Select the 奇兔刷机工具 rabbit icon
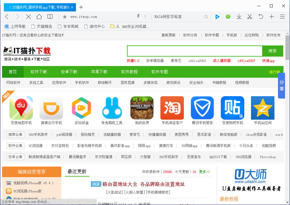This screenshot has height=205, width=290. coord(111,107)
